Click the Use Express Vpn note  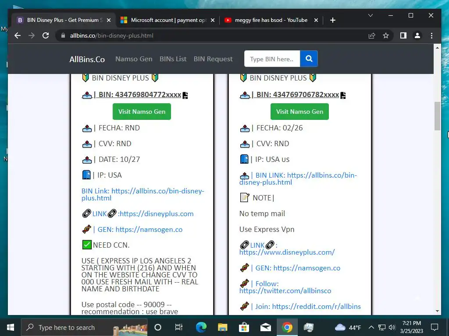267,229
